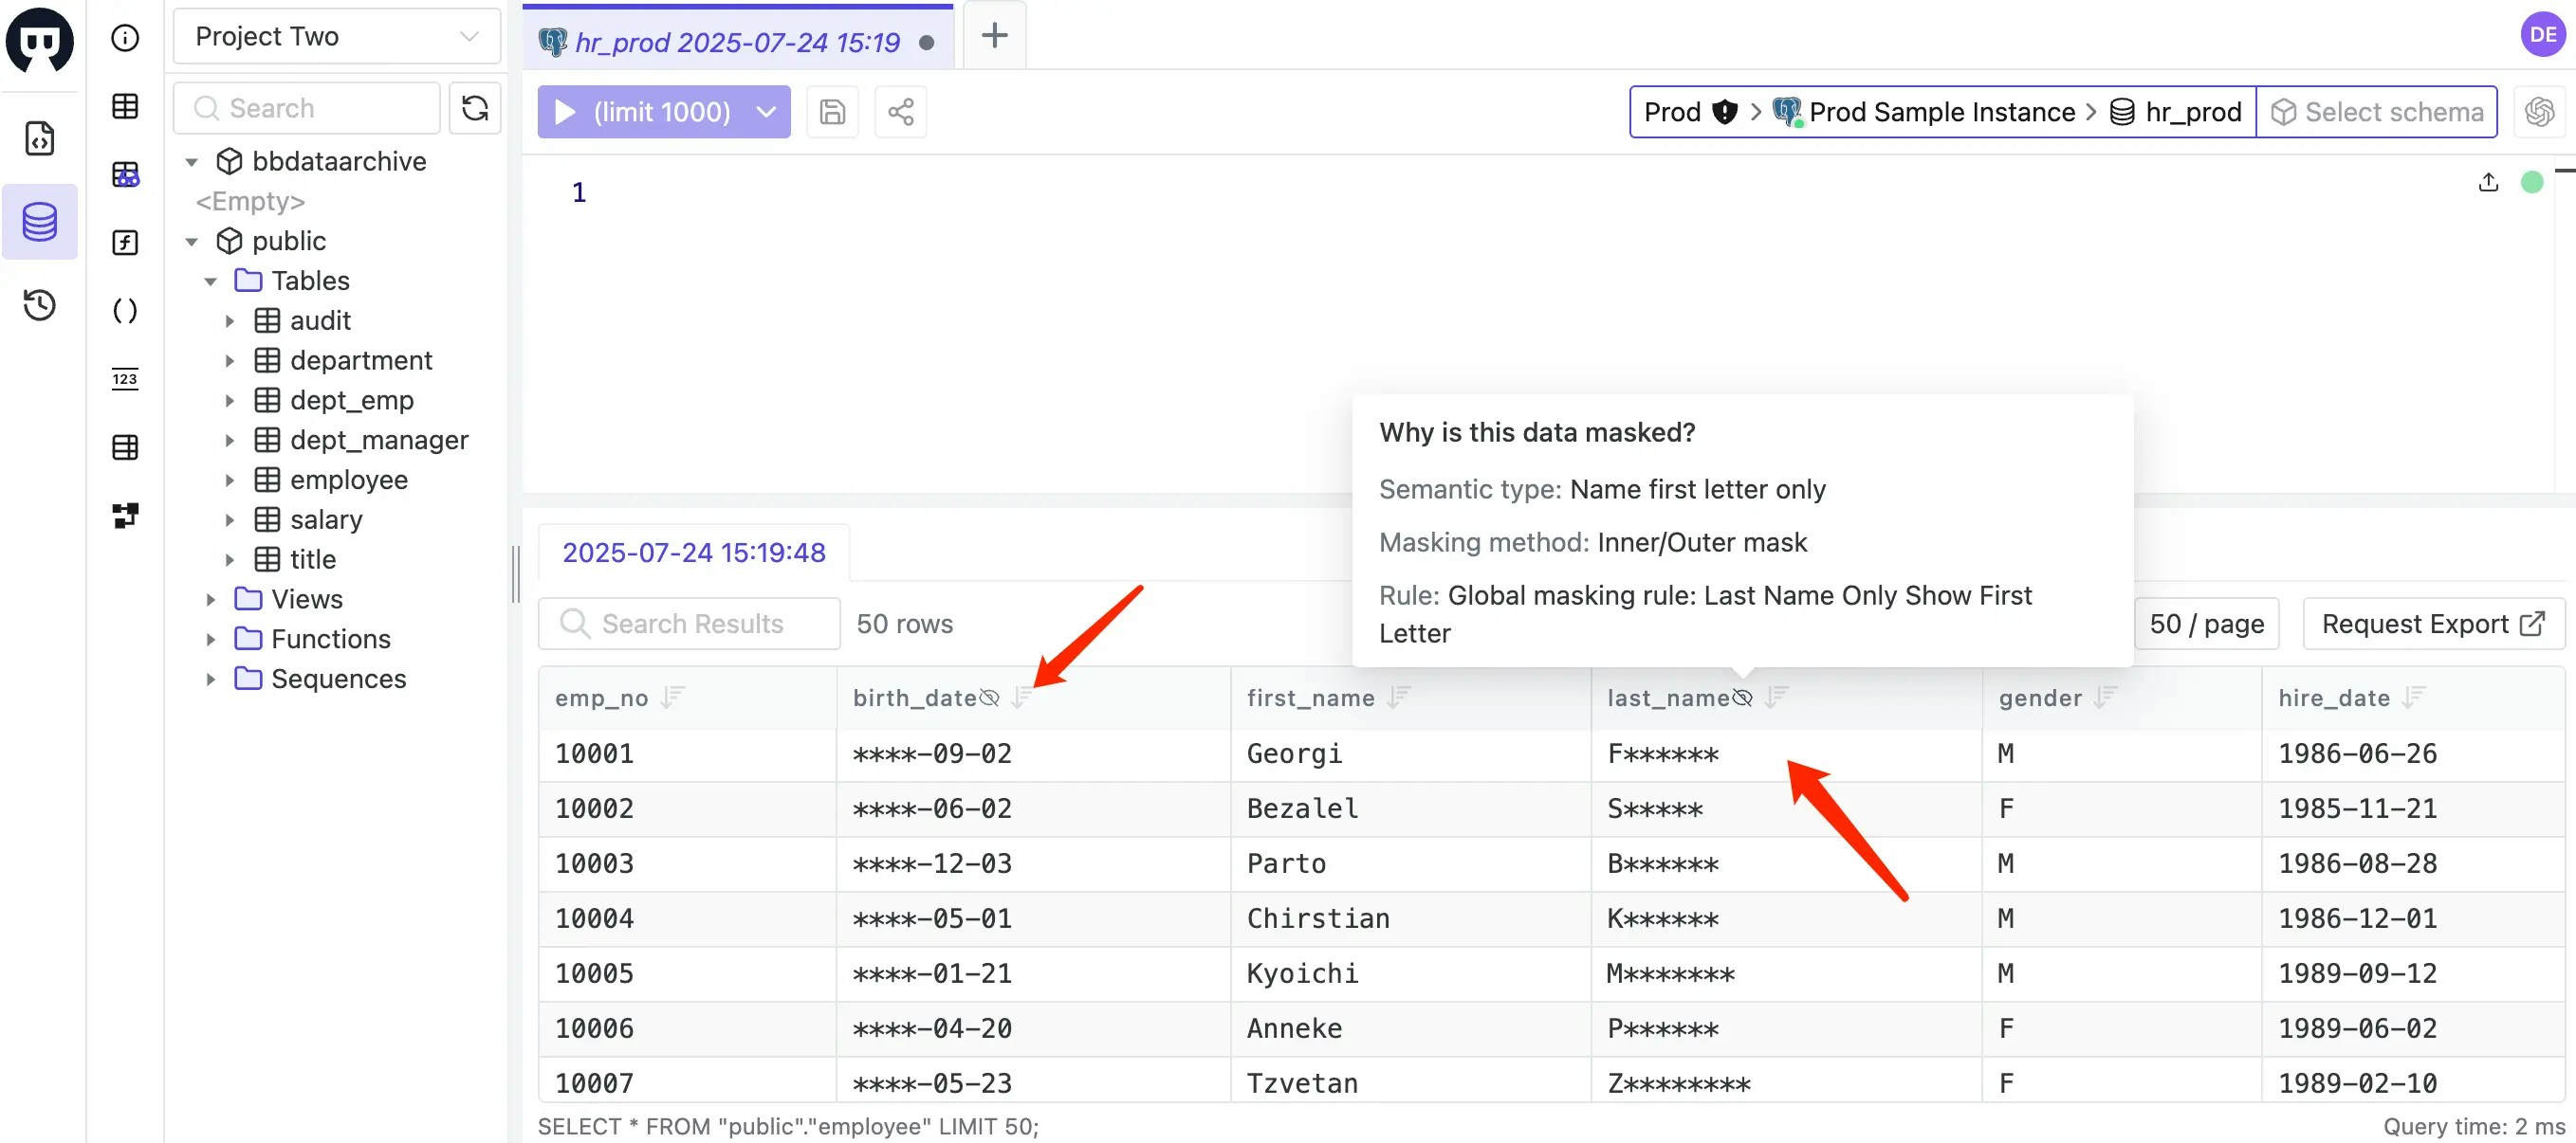Image resolution: width=2576 pixels, height=1143 pixels.
Task: Click the Request Export button
Action: 2432,624
